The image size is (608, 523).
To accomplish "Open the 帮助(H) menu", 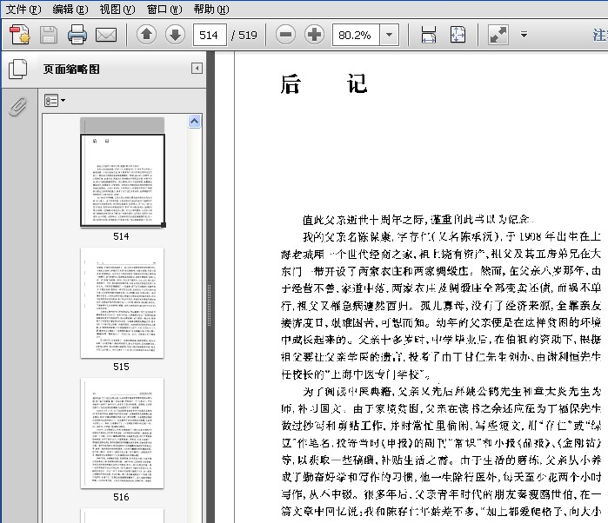I will pyautogui.click(x=211, y=9).
